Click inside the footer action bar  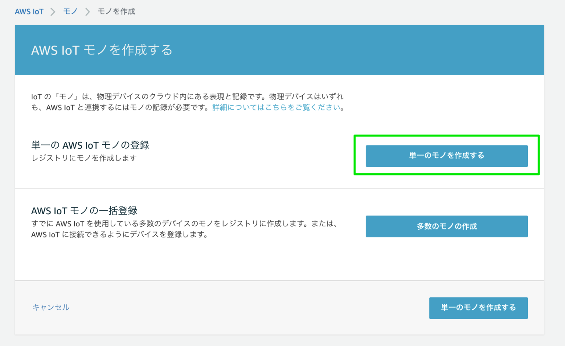click(257, 308)
